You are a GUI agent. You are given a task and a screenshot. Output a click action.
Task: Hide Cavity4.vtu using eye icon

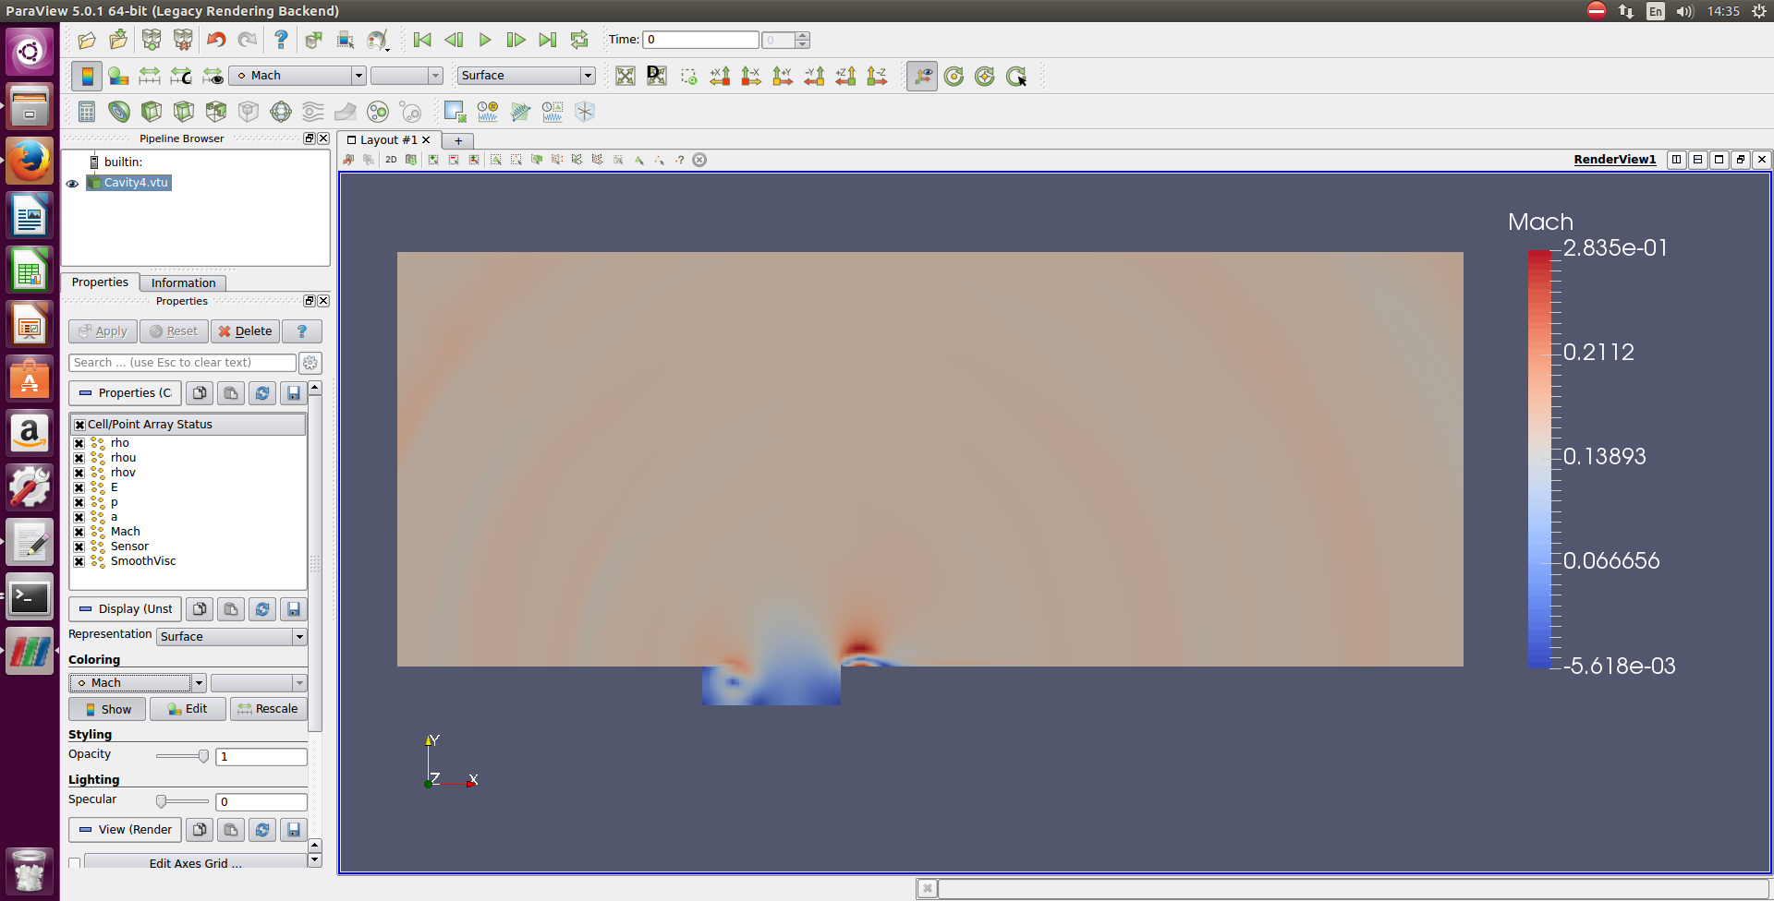(x=72, y=184)
